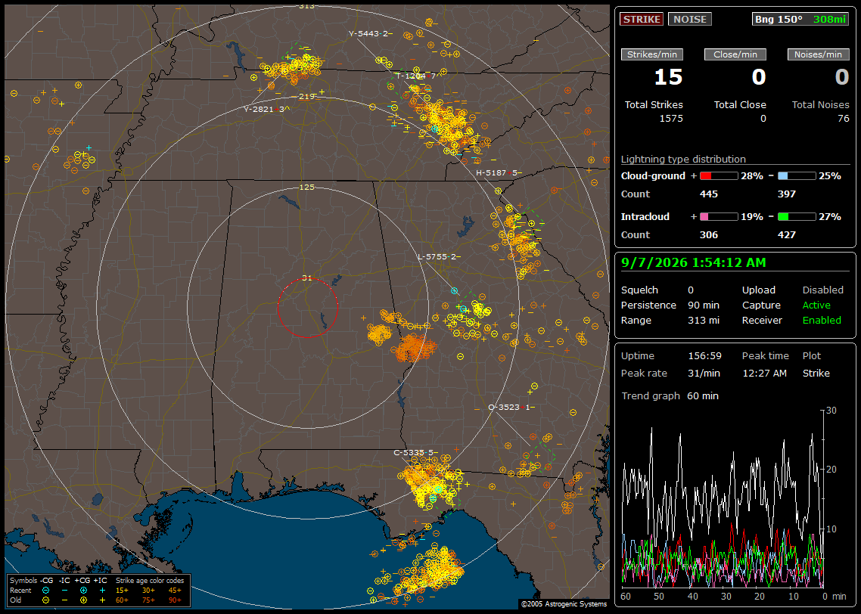Image resolution: width=861 pixels, height=614 pixels.
Task: Switch to the NOISE mode indicator
Action: tap(690, 19)
